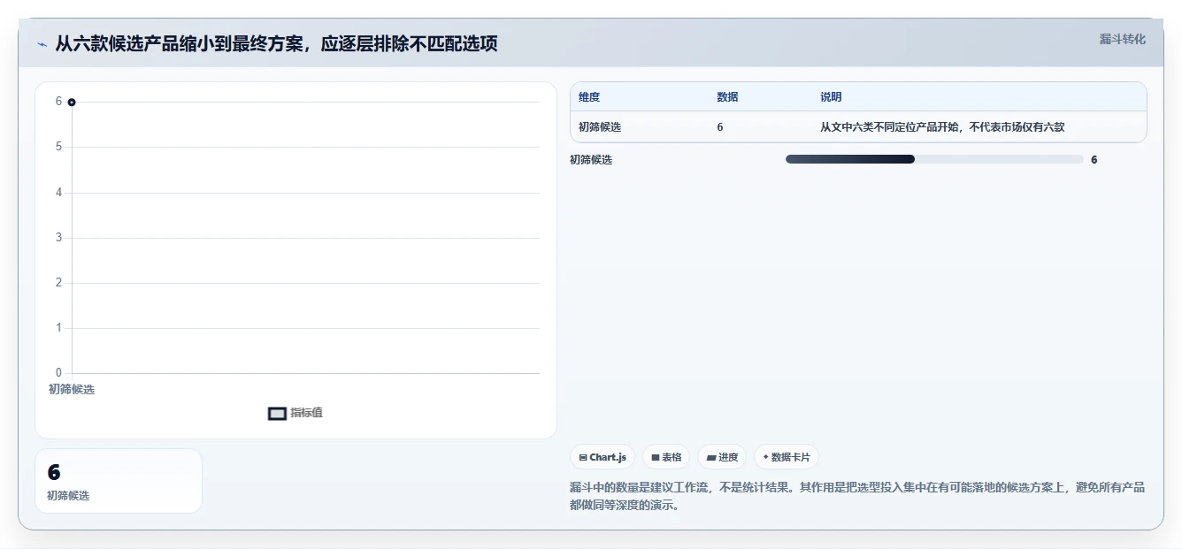Select the 表格 tag
Image resolution: width=1182 pixels, height=549 pixels.
tap(666, 457)
